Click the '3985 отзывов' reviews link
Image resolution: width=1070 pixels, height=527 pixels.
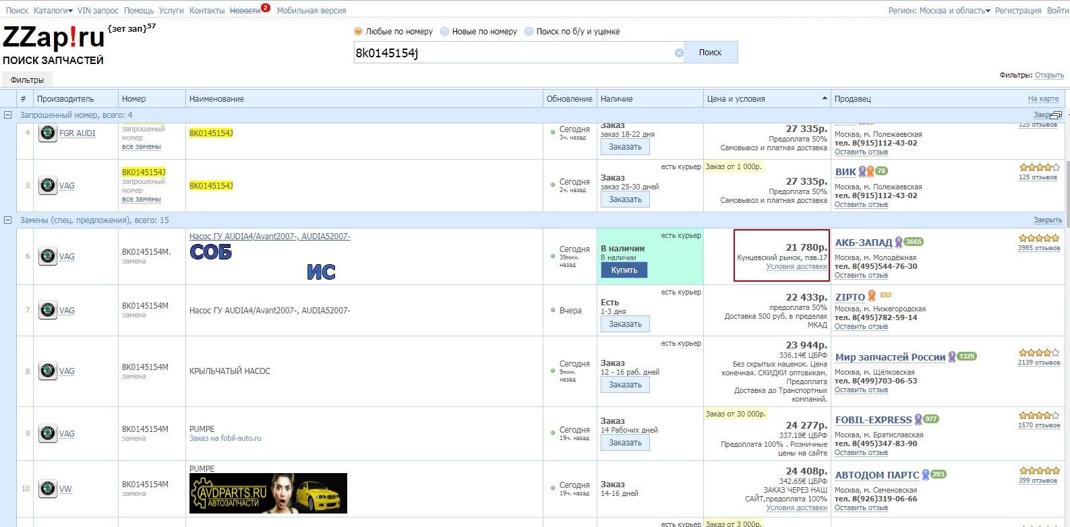(1039, 248)
